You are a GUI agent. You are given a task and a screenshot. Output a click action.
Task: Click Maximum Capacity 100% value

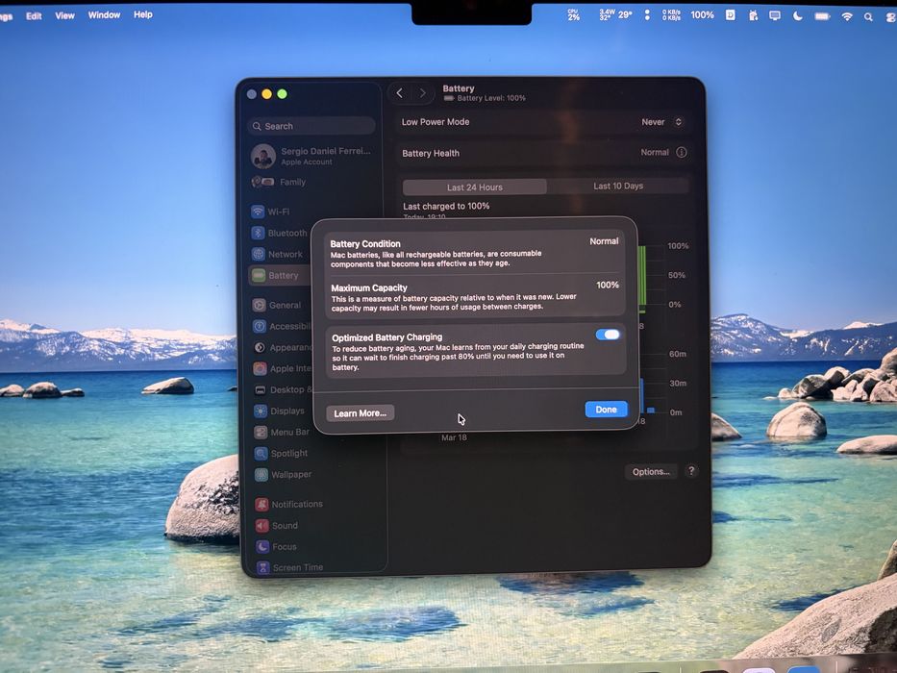pyautogui.click(x=608, y=285)
